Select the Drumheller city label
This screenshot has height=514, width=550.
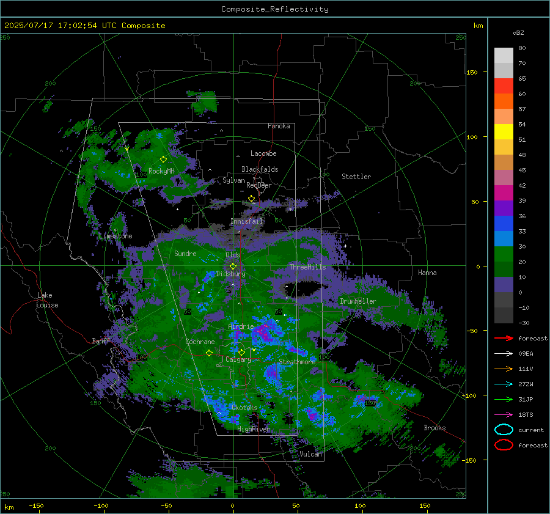[358, 301]
